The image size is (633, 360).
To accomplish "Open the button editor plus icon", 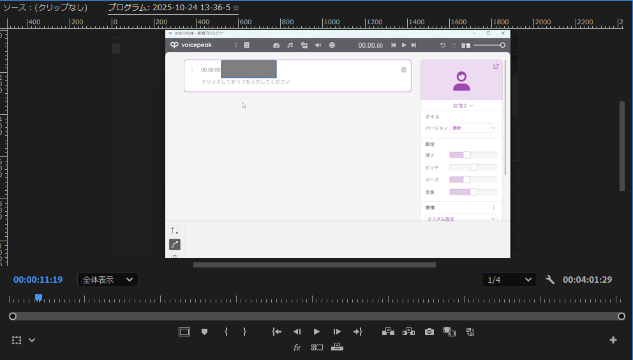I will pos(613,340).
